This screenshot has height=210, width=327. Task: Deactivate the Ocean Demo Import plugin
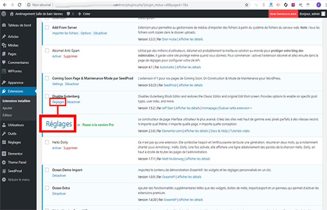[x=59, y=175]
